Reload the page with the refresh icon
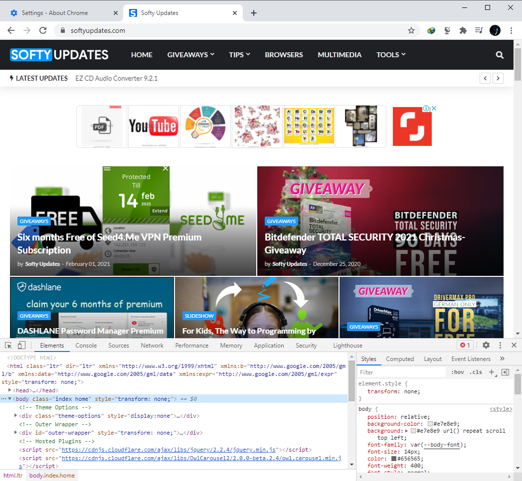This screenshot has height=481, width=522. (43, 30)
